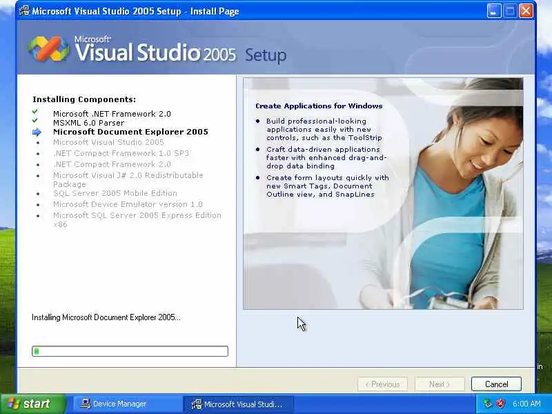Select 'Microsoft Device Emulator version 1.0' entry
This screenshot has width=552, height=414.
click(128, 204)
